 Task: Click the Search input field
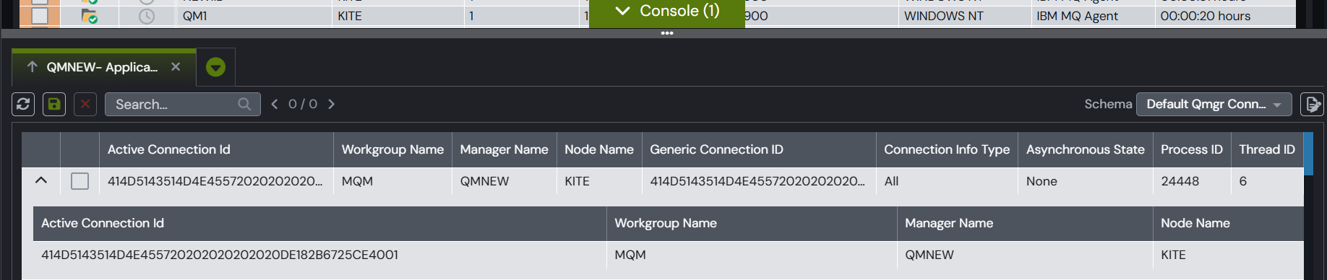[x=174, y=105]
